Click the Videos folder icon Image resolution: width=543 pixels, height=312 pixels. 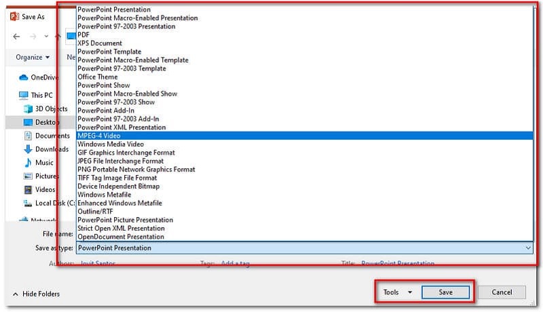(x=28, y=189)
